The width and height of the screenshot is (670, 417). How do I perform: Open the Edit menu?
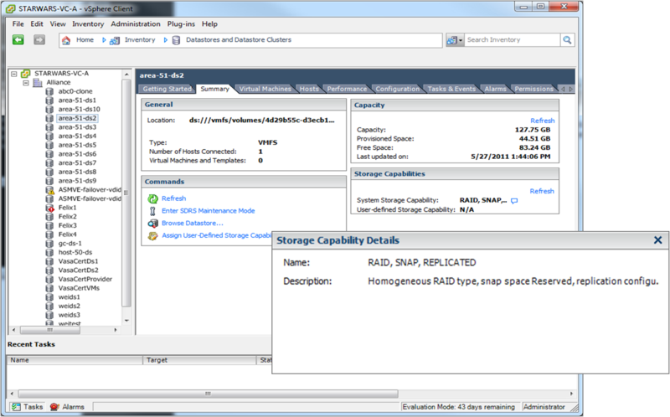[x=37, y=24]
